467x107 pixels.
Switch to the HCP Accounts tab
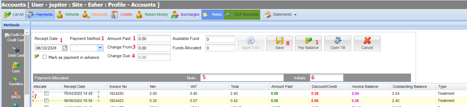(242, 15)
